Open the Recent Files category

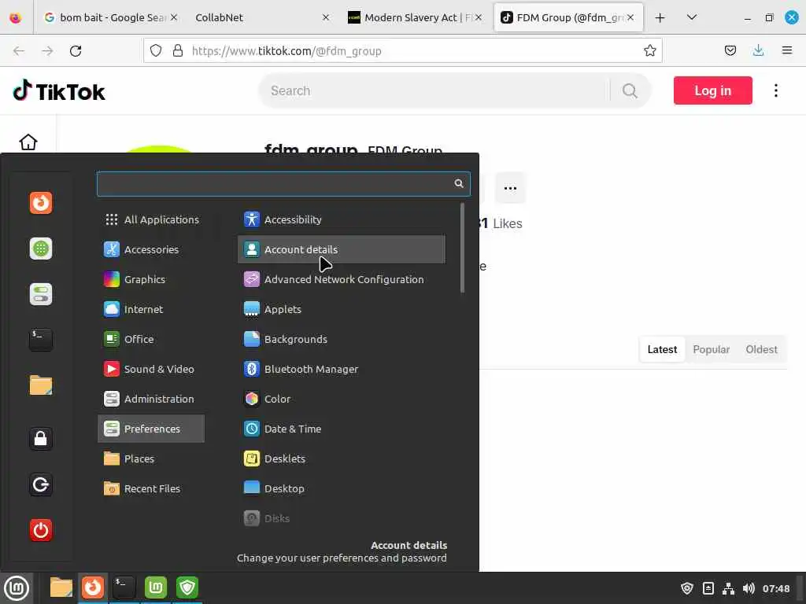tap(151, 488)
